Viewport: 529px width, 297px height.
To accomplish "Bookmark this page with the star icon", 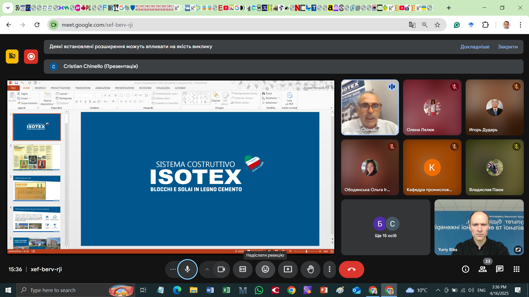I will point(438,25).
